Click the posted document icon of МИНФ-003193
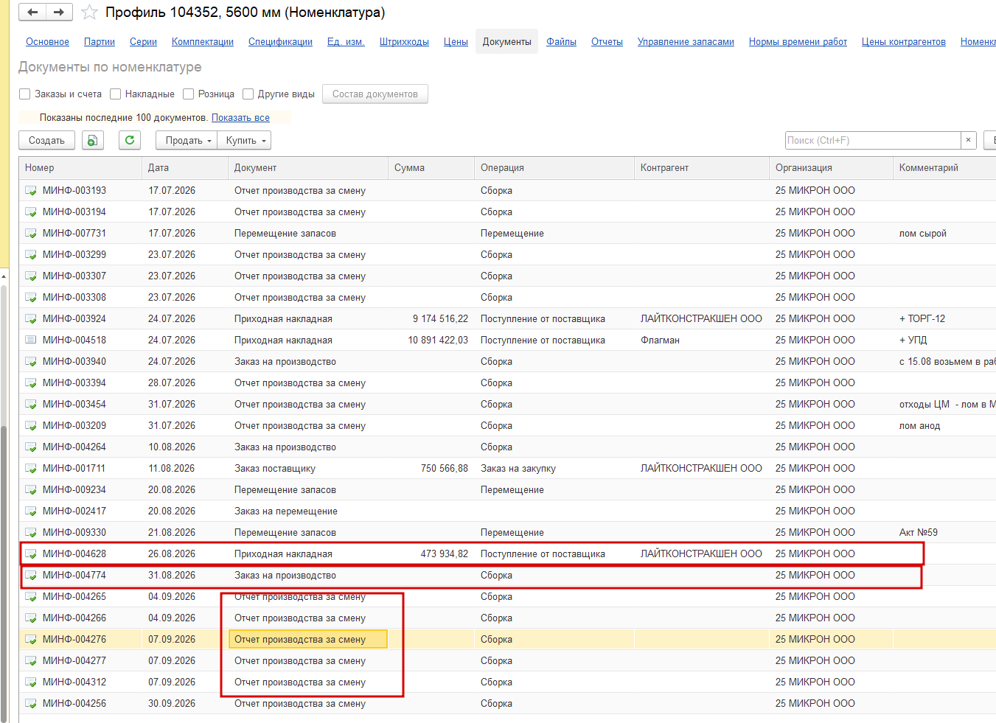This screenshot has height=723, width=996. coord(31,190)
